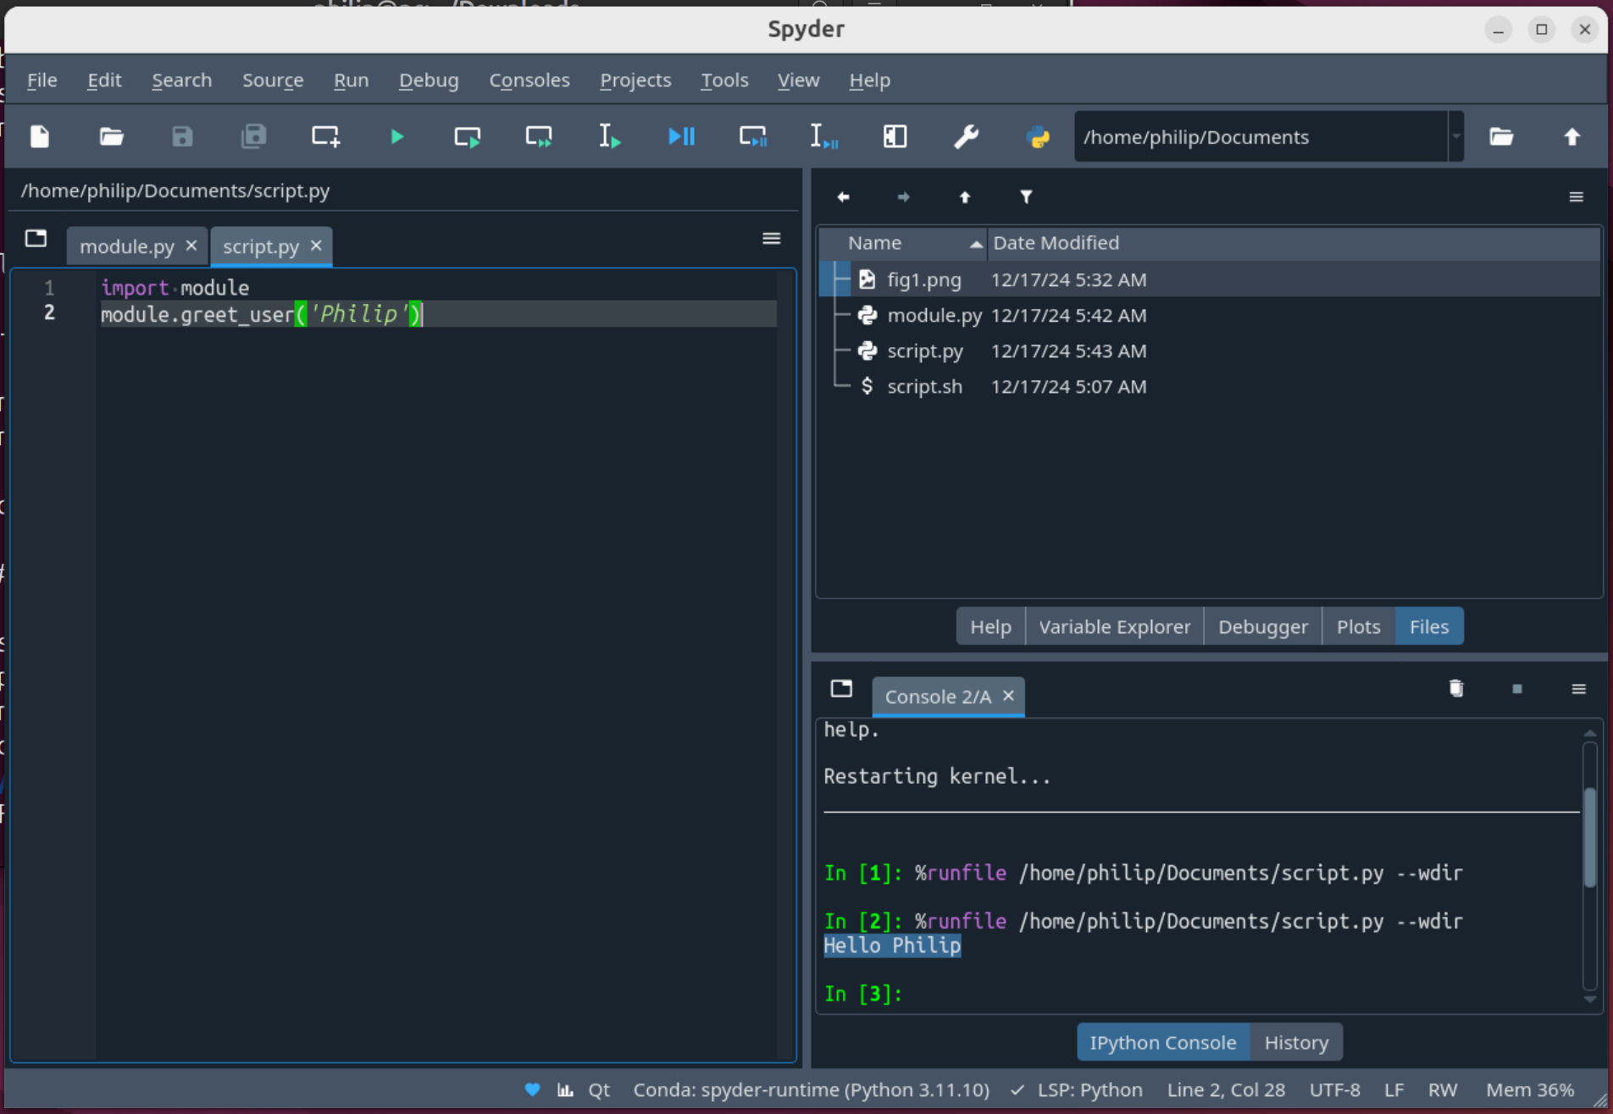Open the Source menu
Viewport: 1613px width, 1114px height.
coord(273,80)
